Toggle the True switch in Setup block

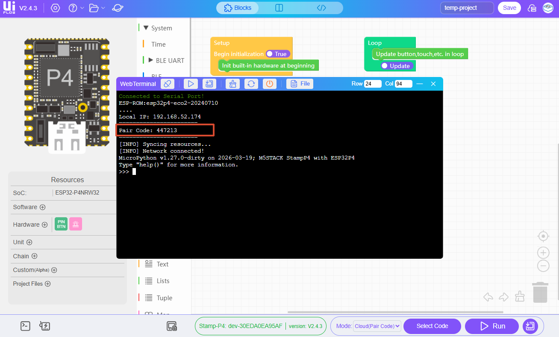pos(278,54)
